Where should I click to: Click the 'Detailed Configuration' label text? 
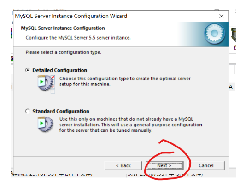pos(59,70)
